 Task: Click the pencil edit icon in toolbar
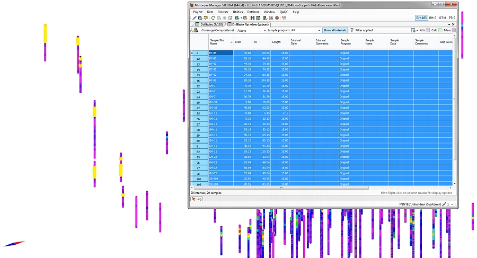(194, 18)
